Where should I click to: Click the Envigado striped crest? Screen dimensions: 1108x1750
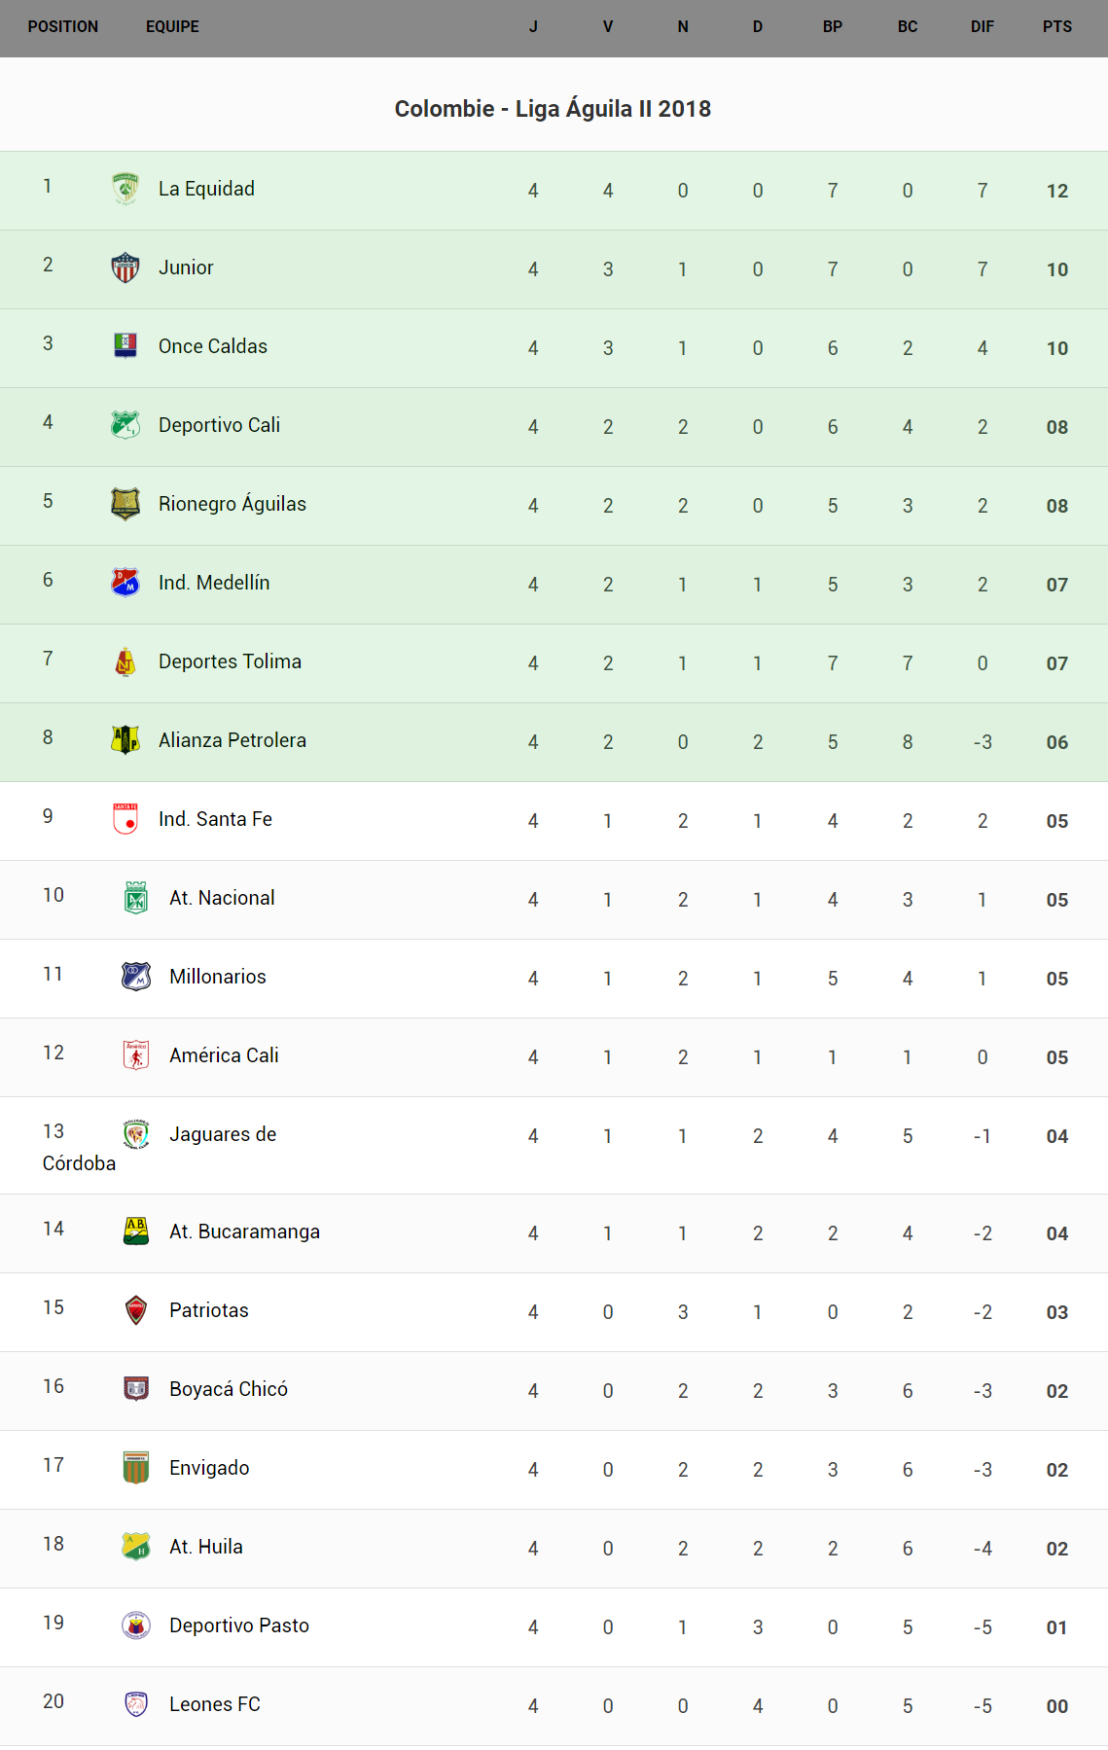[x=136, y=1468]
